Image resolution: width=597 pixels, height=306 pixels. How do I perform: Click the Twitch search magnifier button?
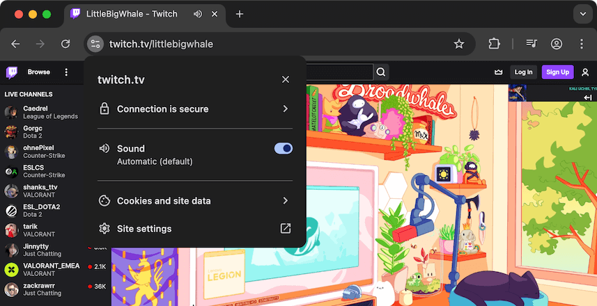point(381,72)
